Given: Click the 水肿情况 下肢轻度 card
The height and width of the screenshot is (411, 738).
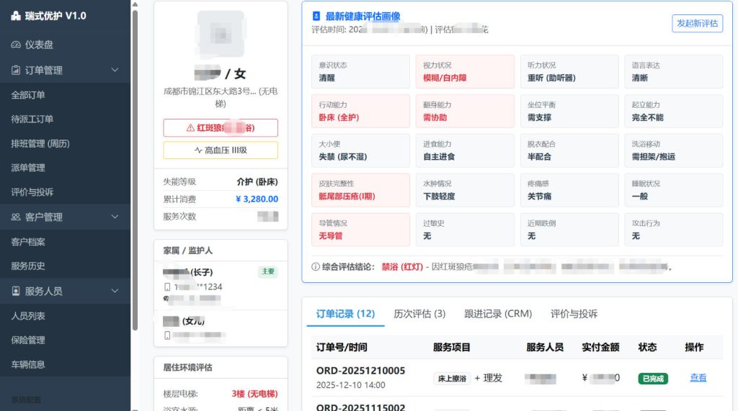Looking at the screenshot, I should 465,190.
